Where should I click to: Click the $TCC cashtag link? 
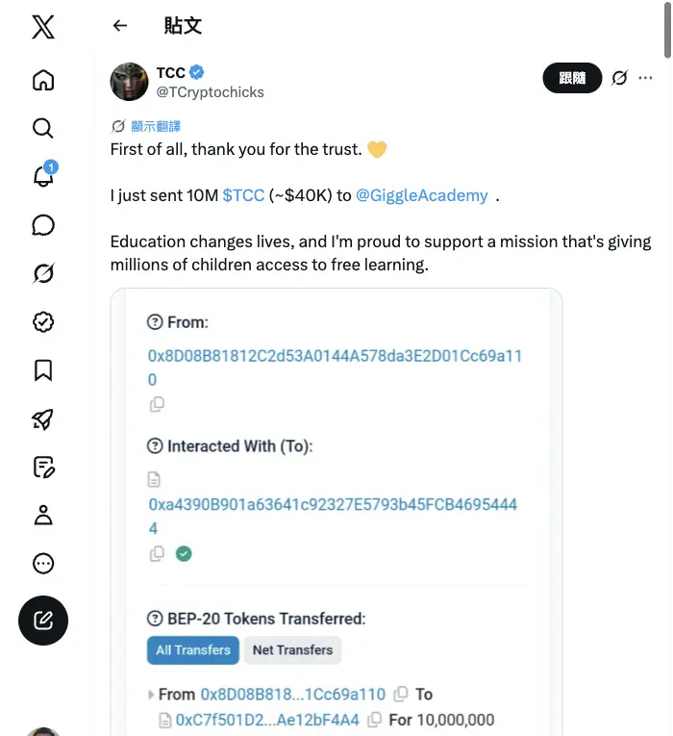243,195
